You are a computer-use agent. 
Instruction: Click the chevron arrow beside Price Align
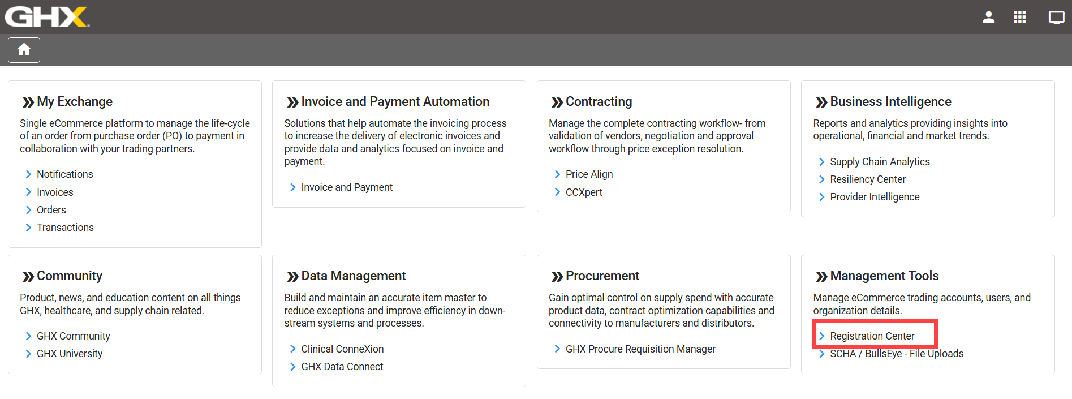[x=557, y=174]
